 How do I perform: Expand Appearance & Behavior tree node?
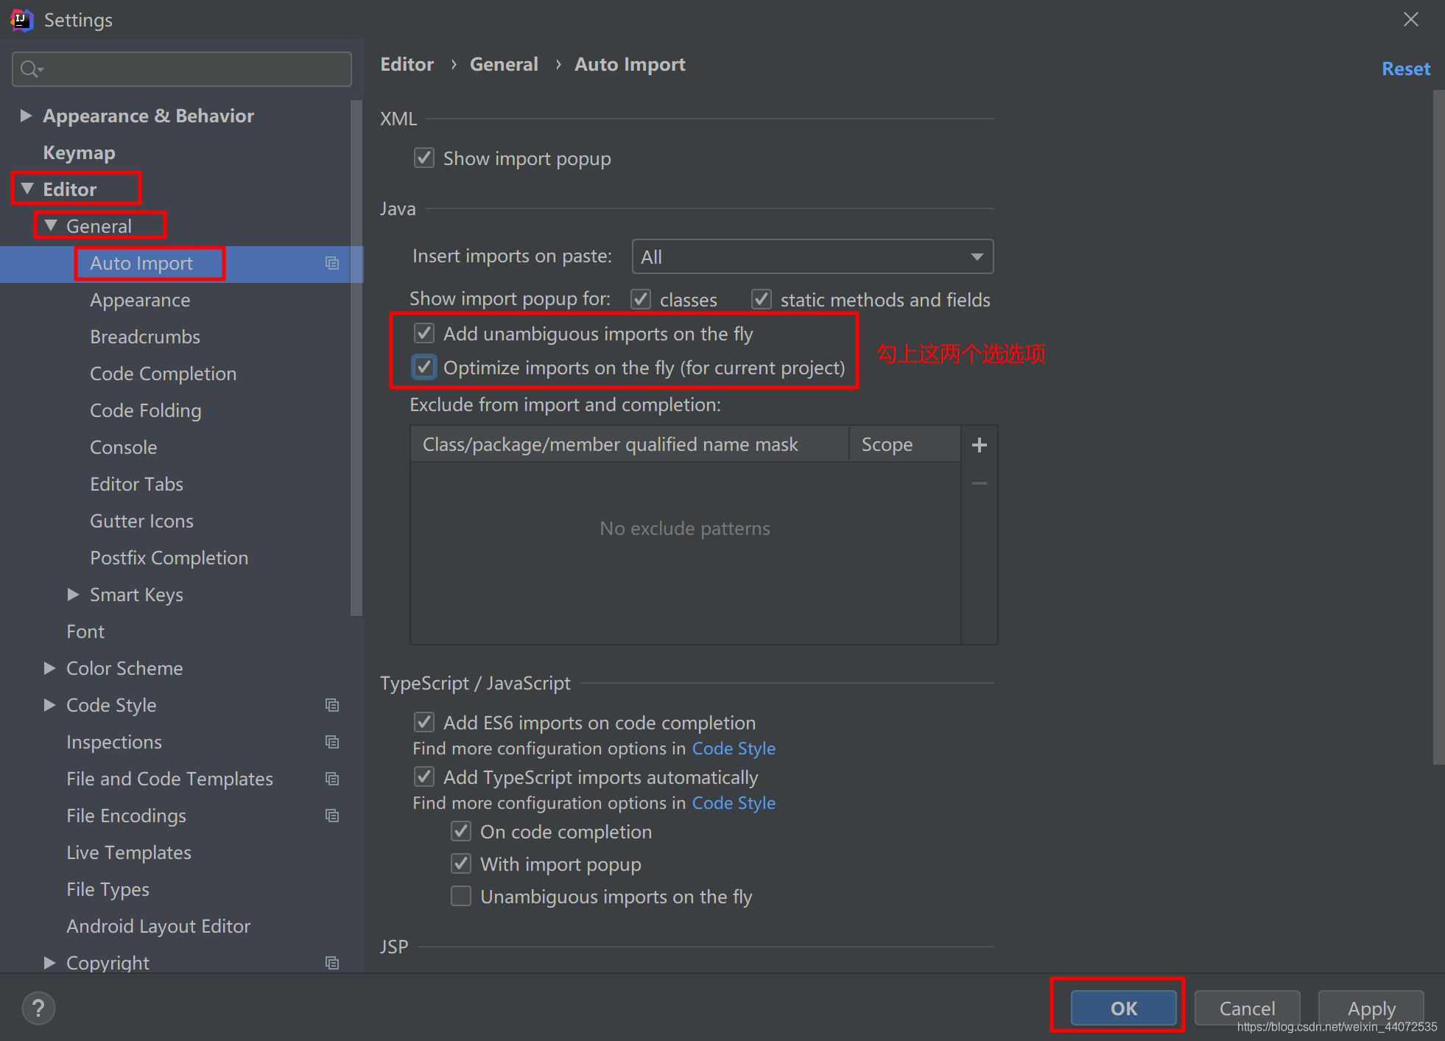[26, 116]
